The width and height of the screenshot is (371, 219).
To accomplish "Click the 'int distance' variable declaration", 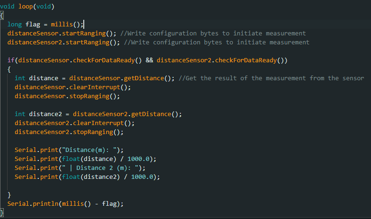I will click(x=36, y=78).
